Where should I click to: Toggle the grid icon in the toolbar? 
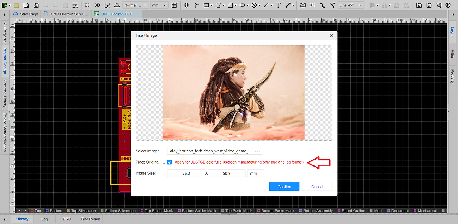(174, 5)
